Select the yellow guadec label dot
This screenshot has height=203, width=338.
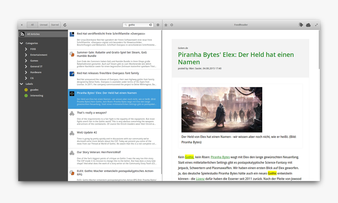click(26, 90)
